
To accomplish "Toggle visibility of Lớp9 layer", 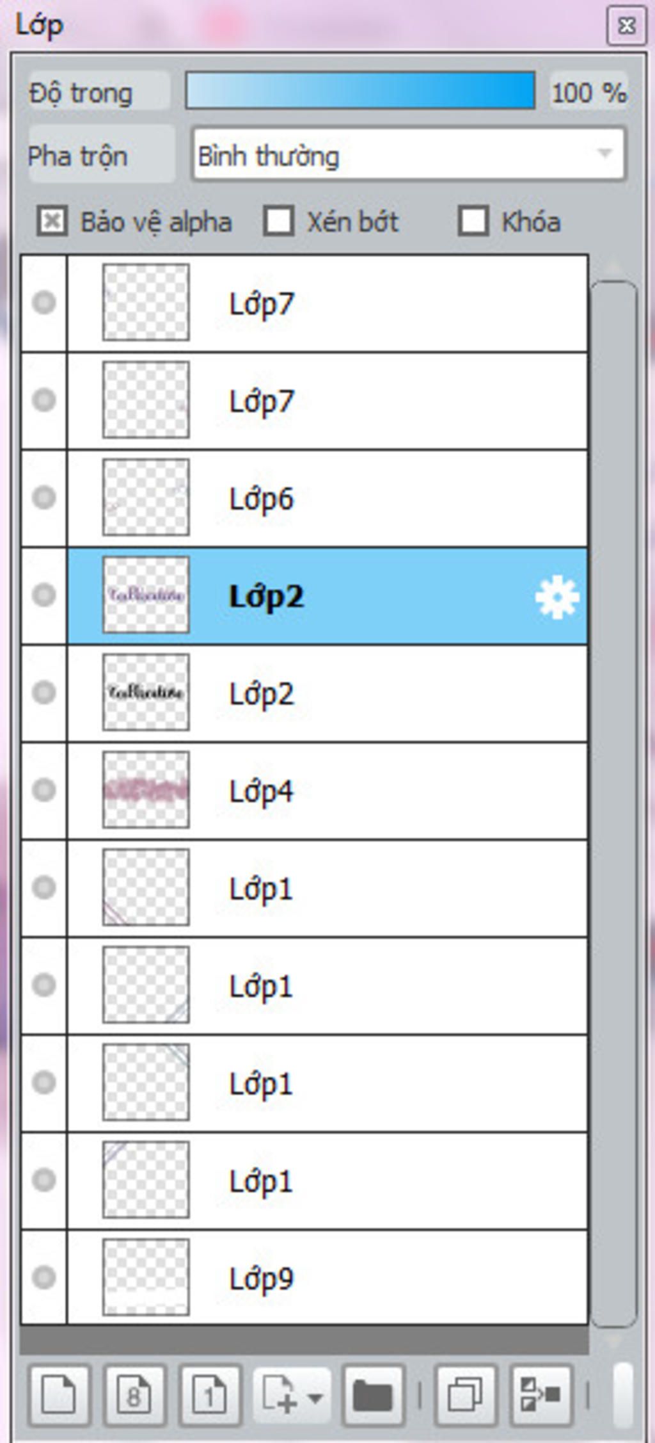I will point(43,1277).
